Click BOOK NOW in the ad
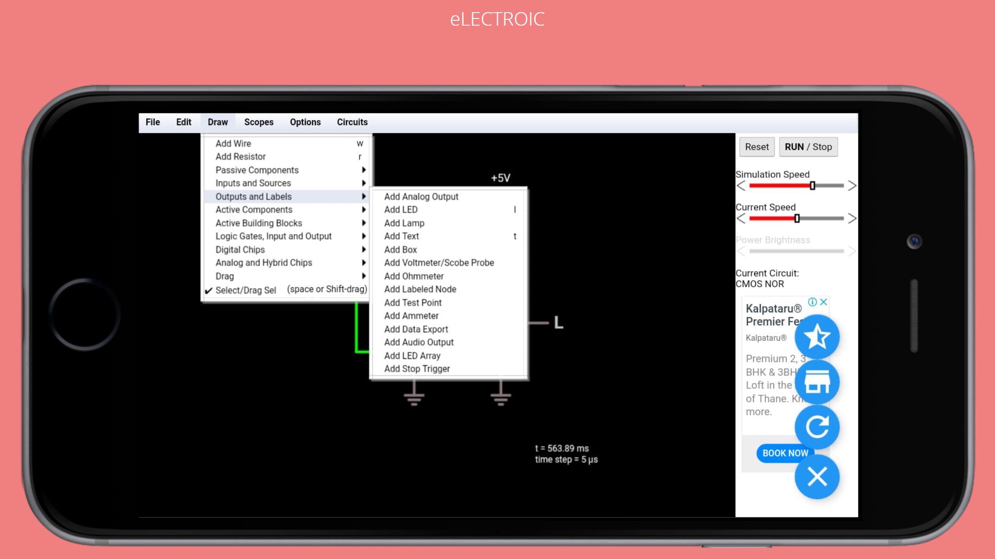The height and width of the screenshot is (559, 995). 785,453
